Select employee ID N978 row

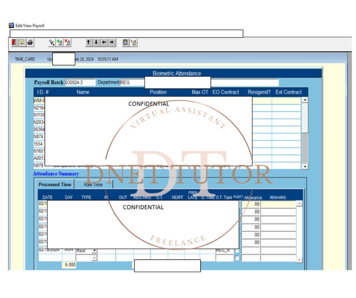click(38, 166)
